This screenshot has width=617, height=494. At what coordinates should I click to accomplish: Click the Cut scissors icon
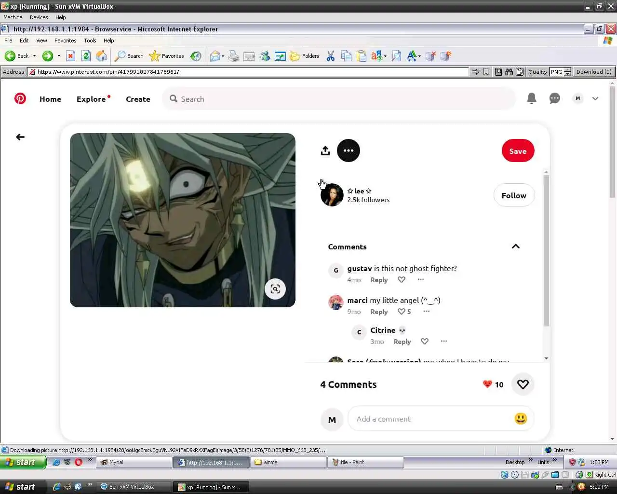331,56
